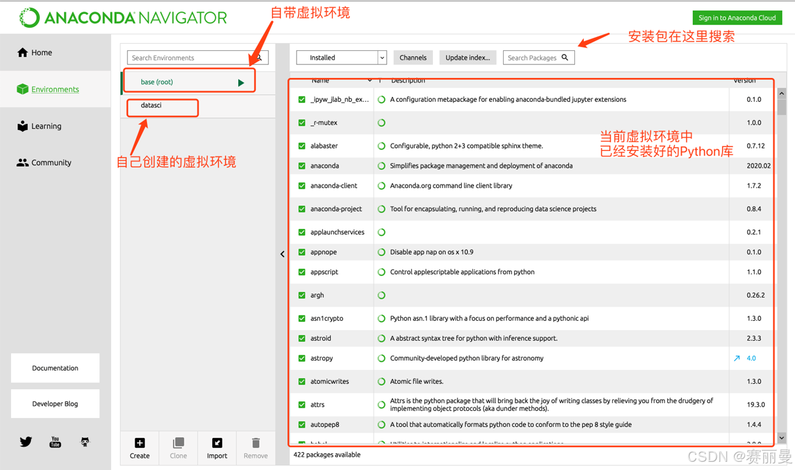Image resolution: width=795 pixels, height=470 pixels.
Task: Open the YouTube icon link
Action: [55, 442]
